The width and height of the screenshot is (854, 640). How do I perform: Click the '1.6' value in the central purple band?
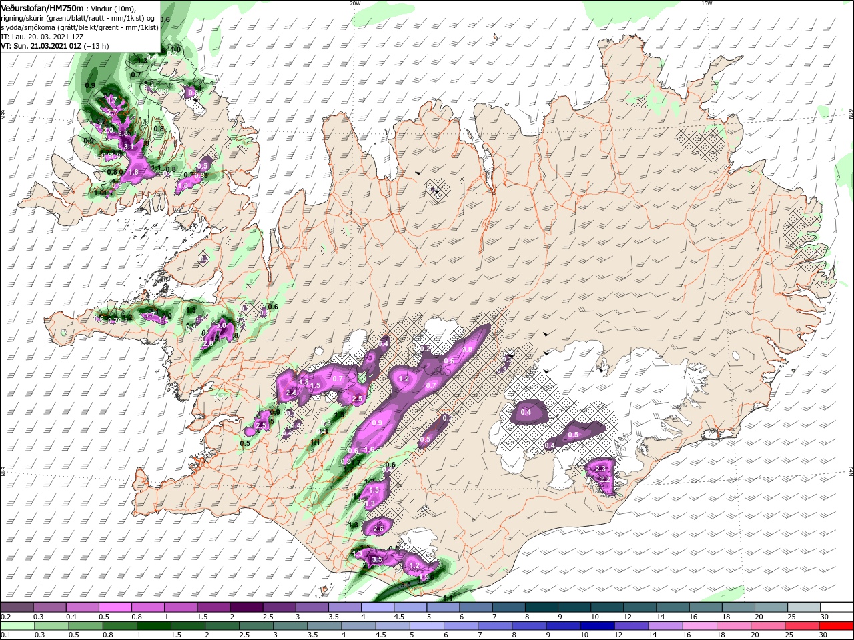[368, 450]
